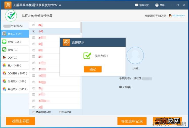Click the 其他图片 icon in sidebar
Image resolution: width=189 pixels, height=128 pixels.
point(4,89)
